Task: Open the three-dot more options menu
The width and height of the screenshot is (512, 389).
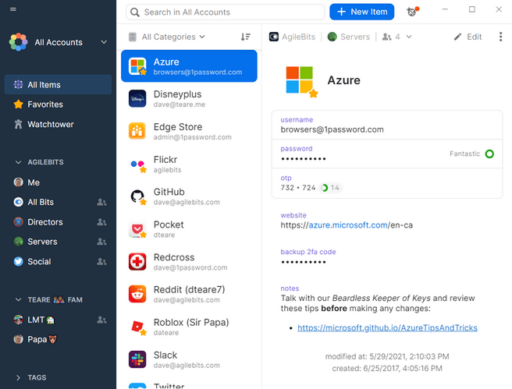Action: tap(500, 37)
